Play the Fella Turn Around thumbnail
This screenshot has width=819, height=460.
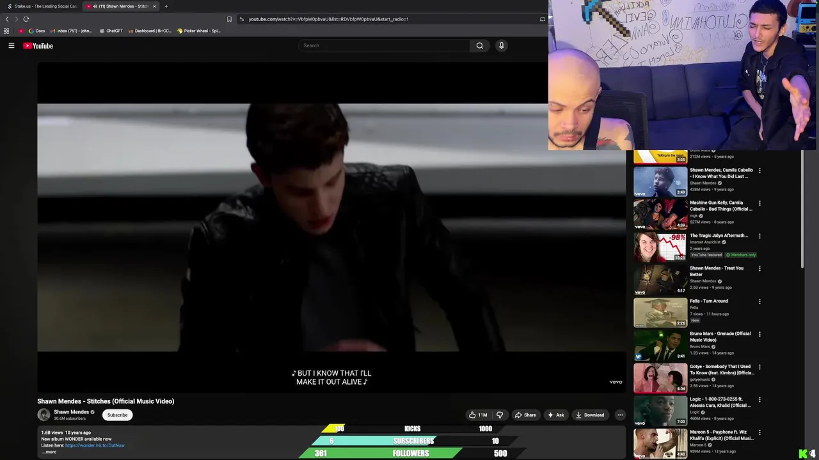click(x=660, y=312)
